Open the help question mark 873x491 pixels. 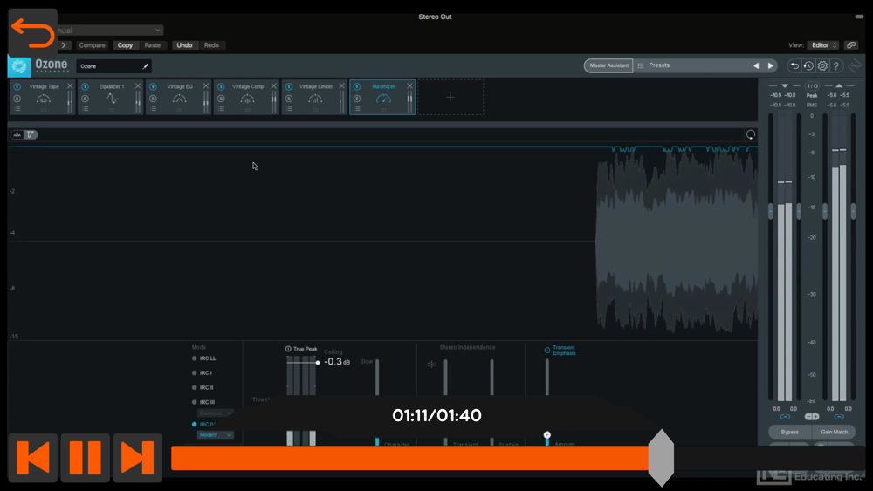[836, 66]
